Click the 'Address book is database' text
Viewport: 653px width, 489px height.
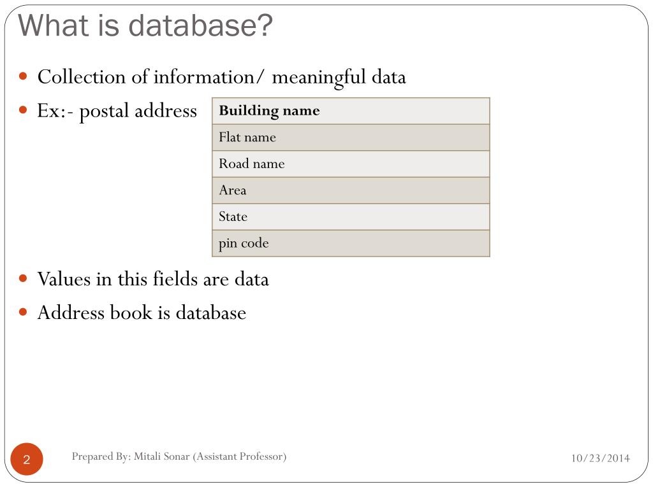[x=142, y=313]
